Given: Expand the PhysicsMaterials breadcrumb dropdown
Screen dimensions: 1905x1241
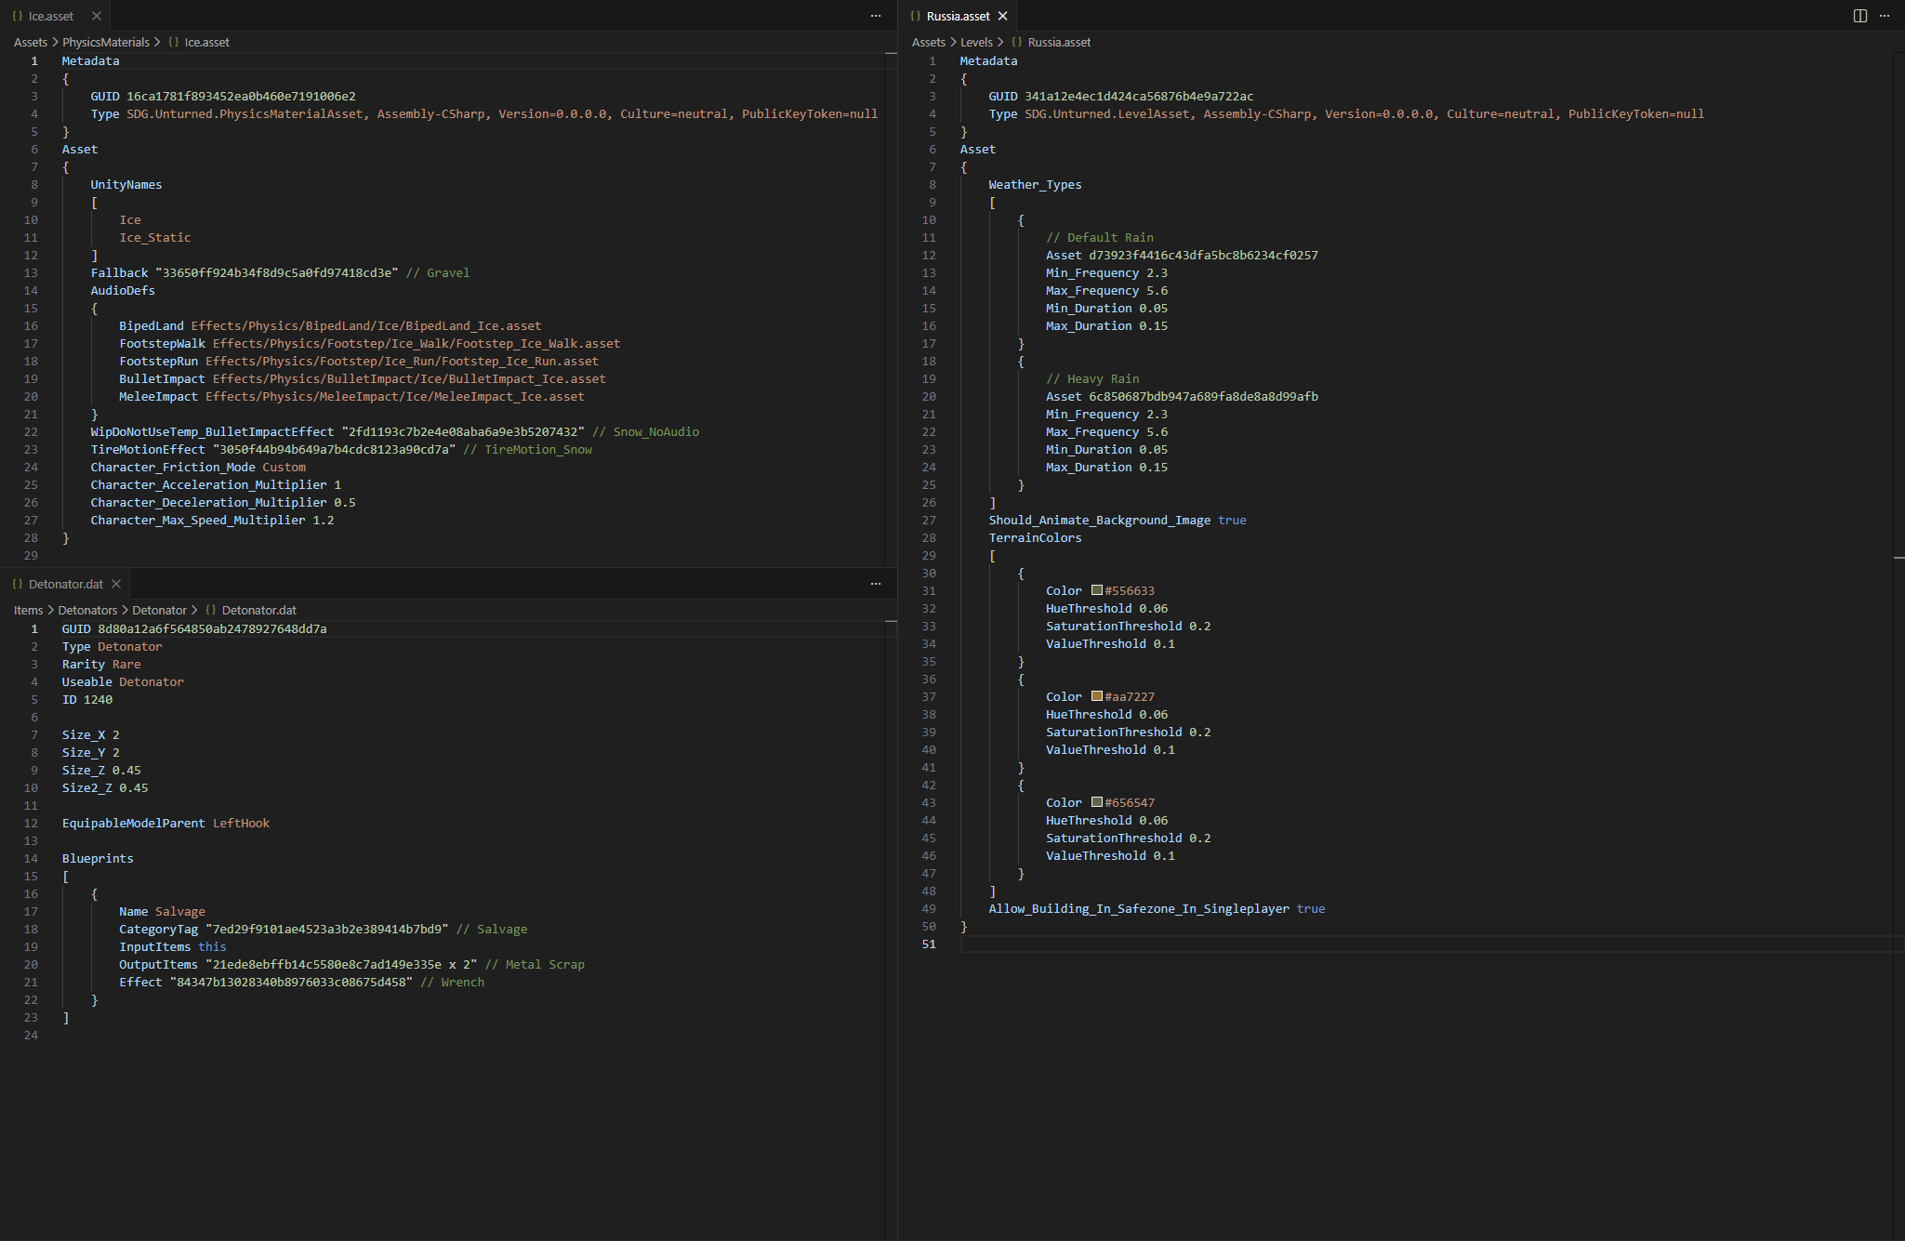Looking at the screenshot, I should coord(105,42).
